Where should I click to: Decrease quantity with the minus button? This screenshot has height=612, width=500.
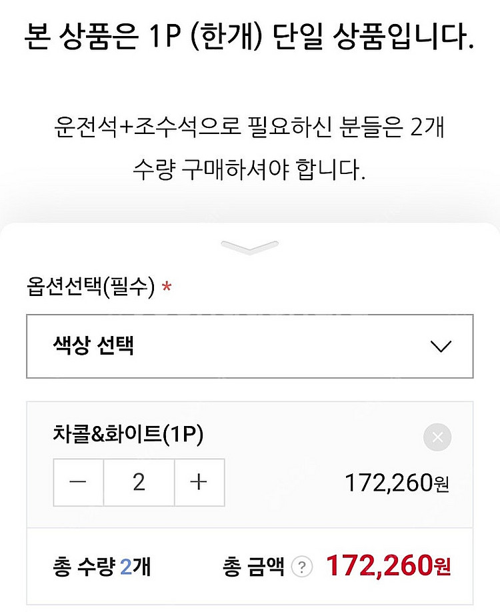(x=79, y=482)
